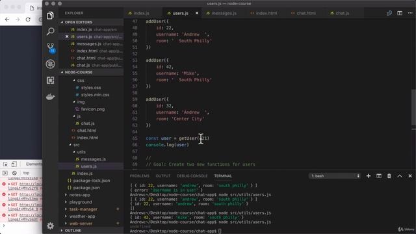Create a new terminal with plus icon
The height and width of the screenshot is (234, 416).
pyautogui.click(x=369, y=176)
